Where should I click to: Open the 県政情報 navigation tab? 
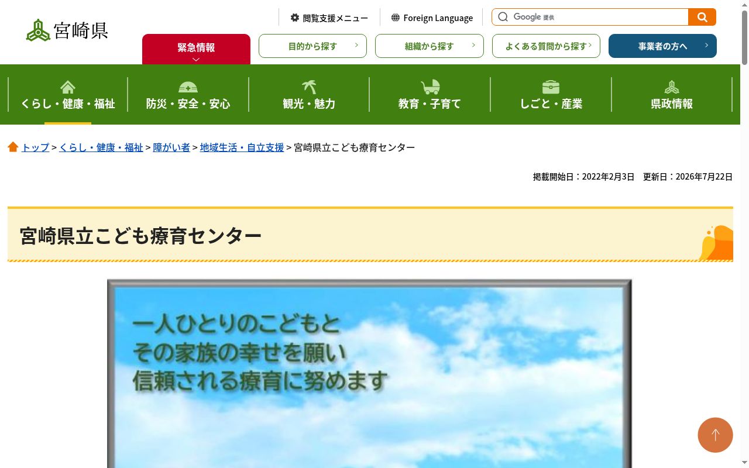pos(672,95)
